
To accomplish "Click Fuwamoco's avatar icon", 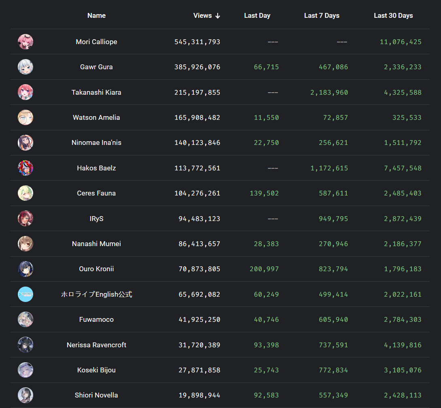I will 25,319.
